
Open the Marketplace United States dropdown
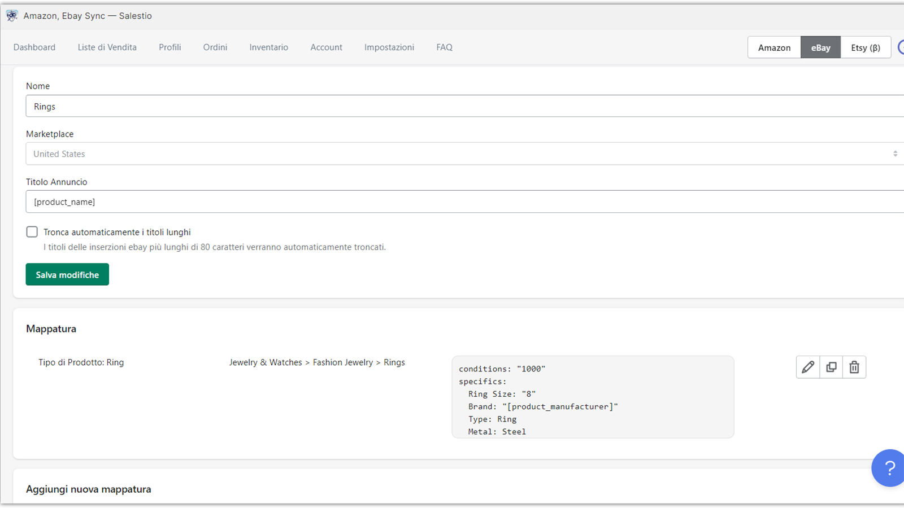(x=465, y=154)
